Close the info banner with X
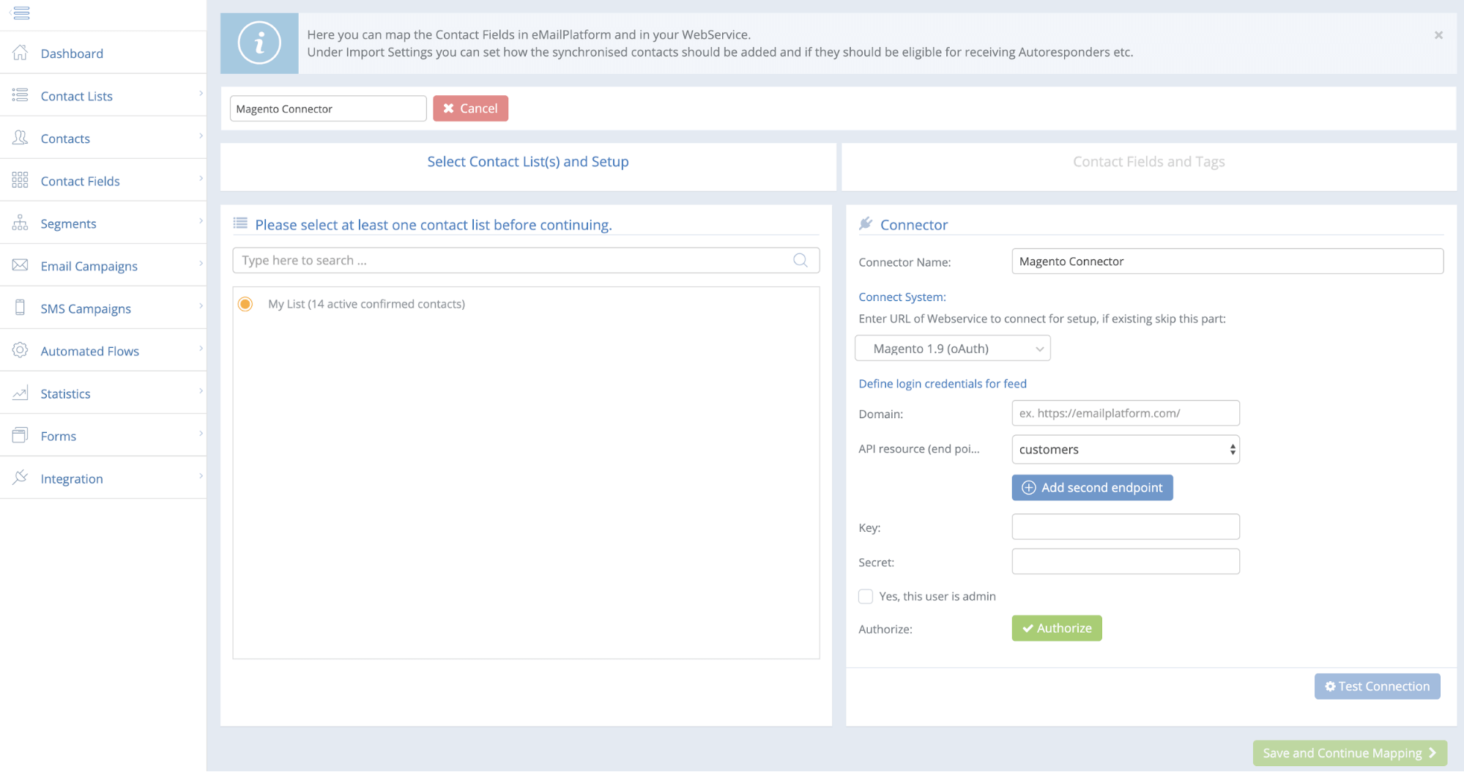 point(1438,35)
